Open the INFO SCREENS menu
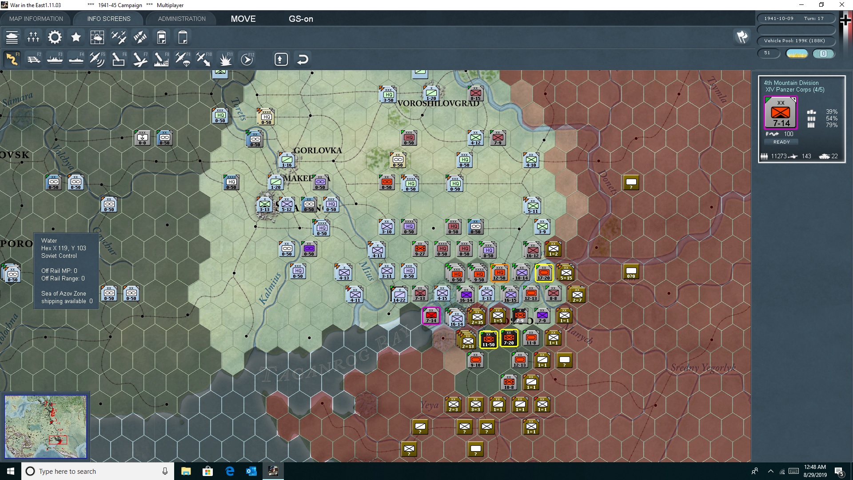The height and width of the screenshot is (480, 853). click(108, 19)
